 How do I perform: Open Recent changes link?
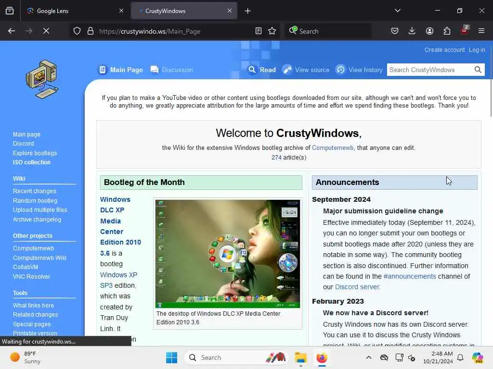pyautogui.click(x=34, y=191)
